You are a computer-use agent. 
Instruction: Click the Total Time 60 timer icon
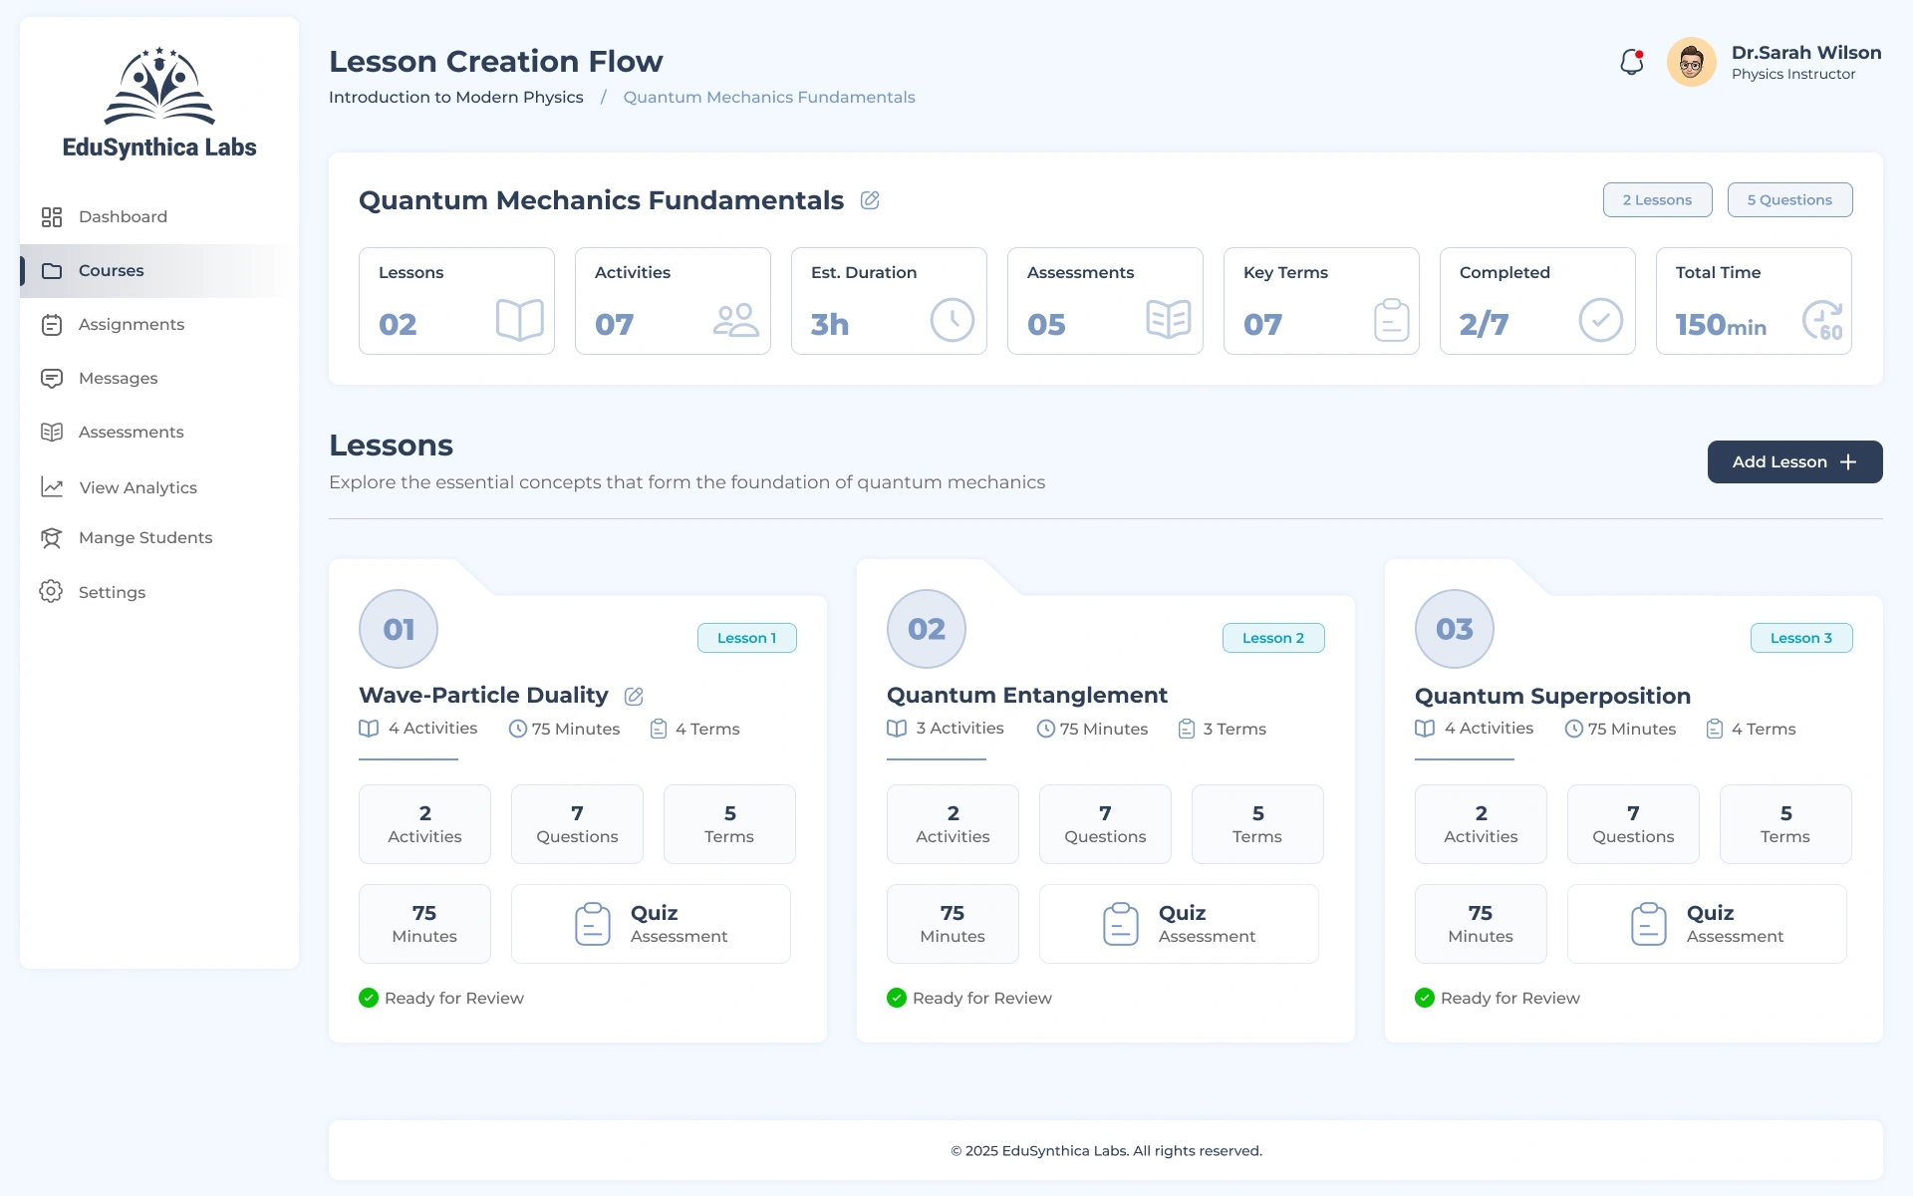coord(1822,320)
